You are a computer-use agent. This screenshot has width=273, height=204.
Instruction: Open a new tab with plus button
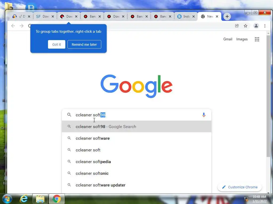click(227, 16)
